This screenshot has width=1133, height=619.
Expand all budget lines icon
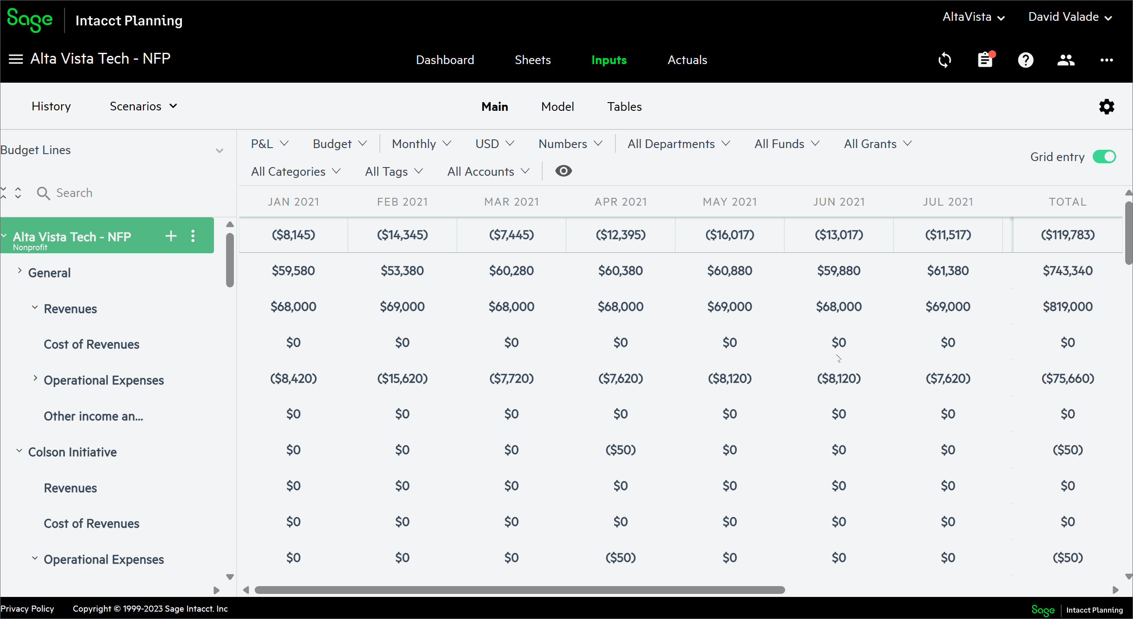tap(18, 193)
